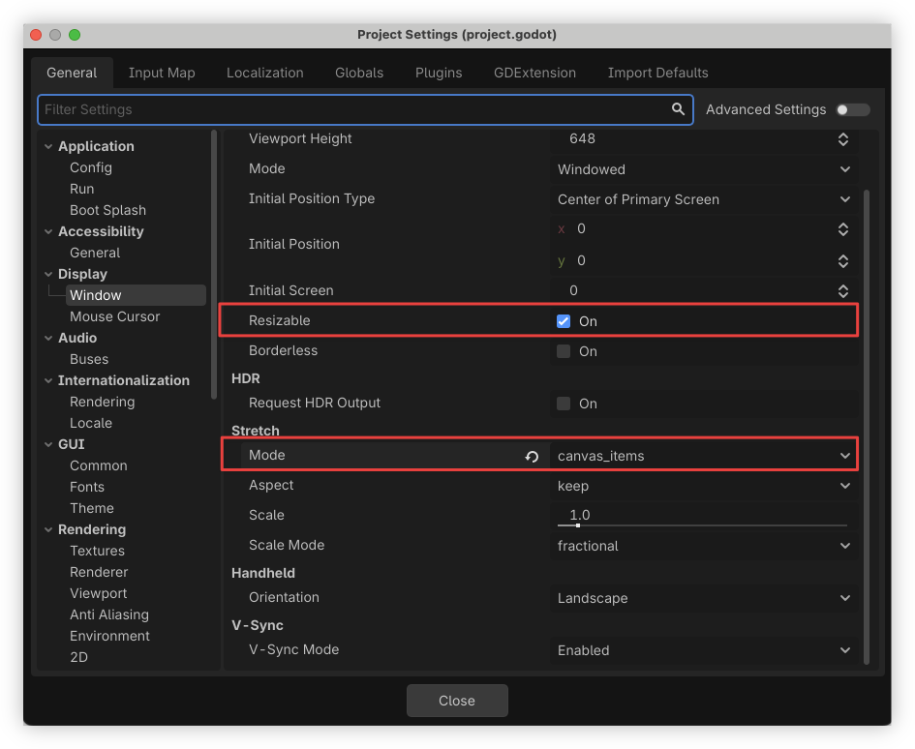The width and height of the screenshot is (915, 749).
Task: Collapse the Audio category
Action: (x=48, y=338)
